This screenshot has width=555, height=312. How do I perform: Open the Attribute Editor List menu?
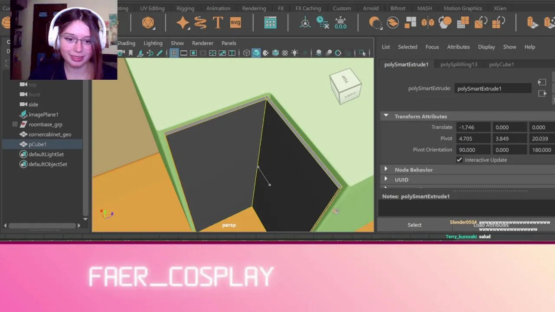[x=386, y=47]
